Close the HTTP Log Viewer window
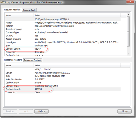Viewport: 136px width, 118px height. tap(130, 2)
